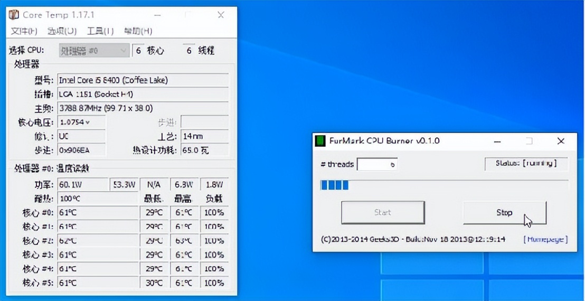Select the 3788.87MHz frequency field

pos(143,108)
